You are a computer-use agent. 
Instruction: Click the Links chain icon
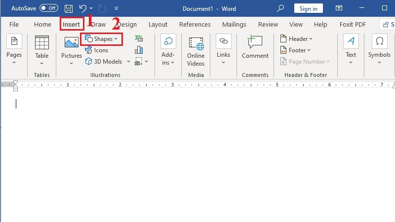(224, 41)
